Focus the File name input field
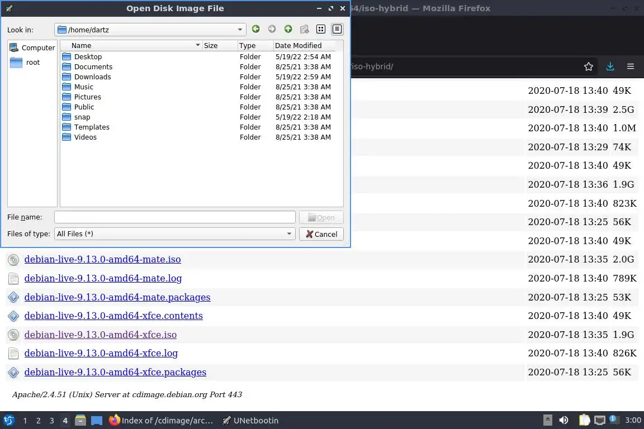 (x=174, y=217)
